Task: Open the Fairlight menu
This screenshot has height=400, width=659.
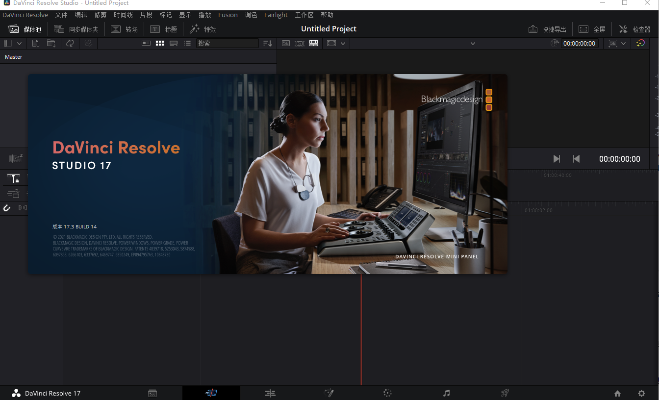Action: pos(276,15)
